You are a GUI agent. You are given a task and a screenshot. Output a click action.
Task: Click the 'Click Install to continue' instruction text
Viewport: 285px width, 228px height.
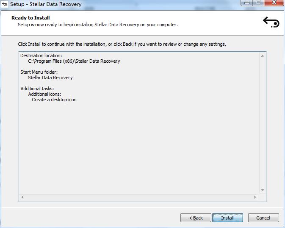click(122, 44)
